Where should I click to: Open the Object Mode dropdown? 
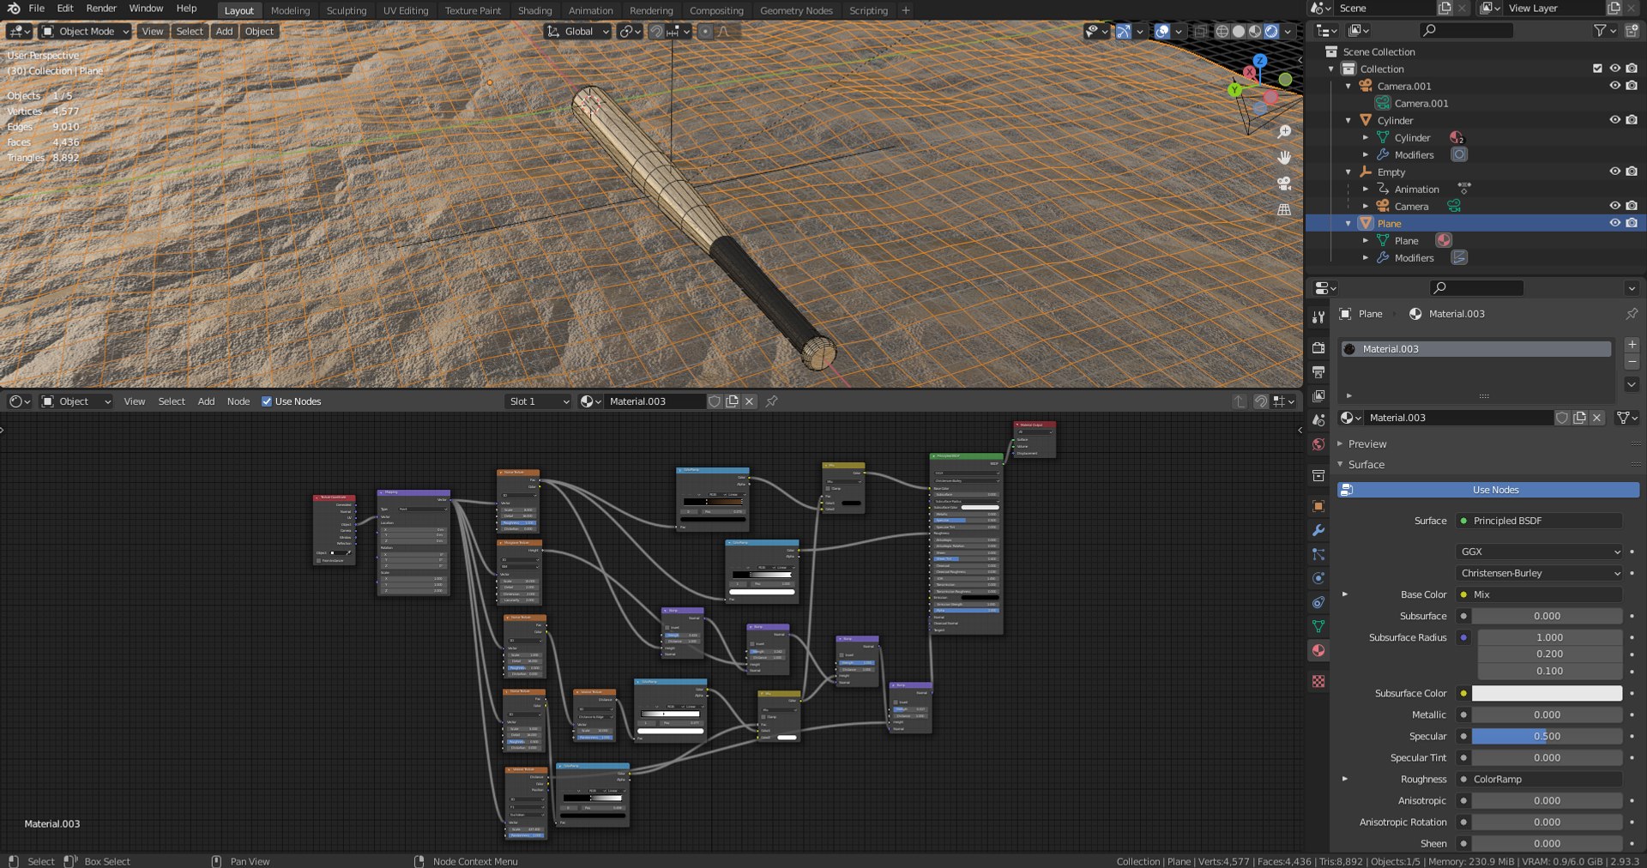86,31
